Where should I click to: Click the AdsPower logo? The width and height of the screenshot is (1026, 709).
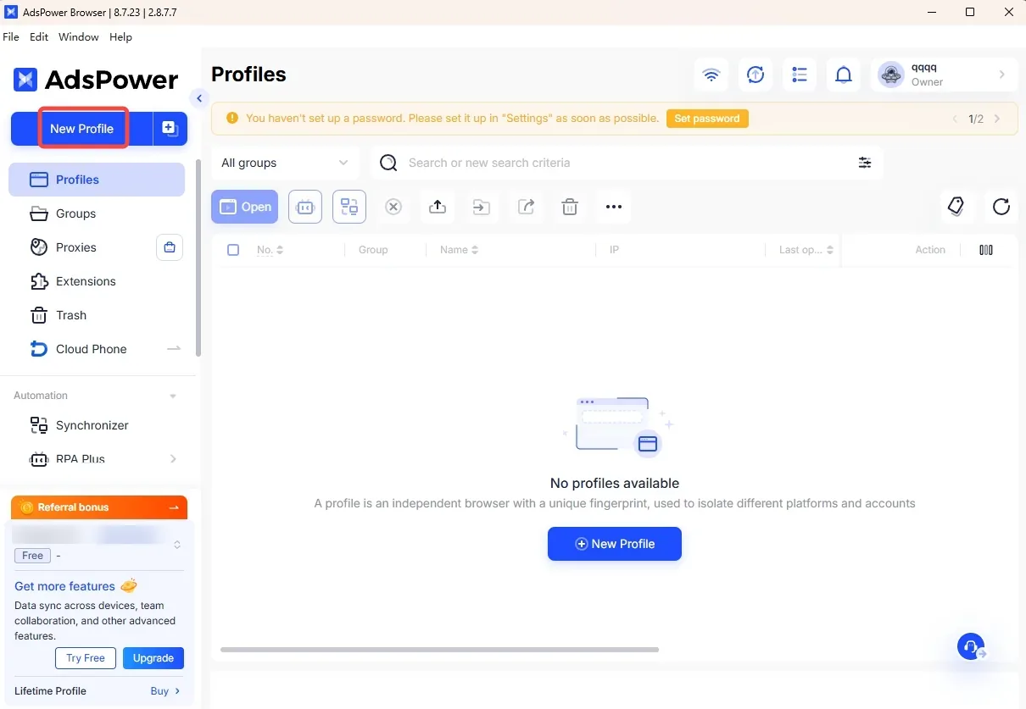(96, 80)
